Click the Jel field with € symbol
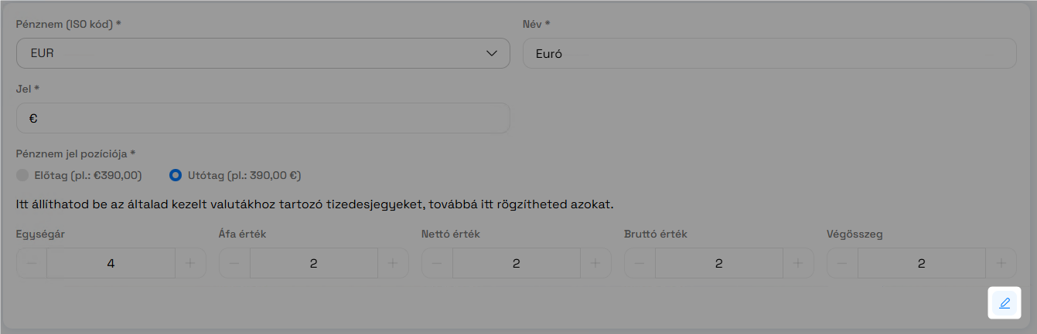The width and height of the screenshot is (1037, 334). point(263,118)
